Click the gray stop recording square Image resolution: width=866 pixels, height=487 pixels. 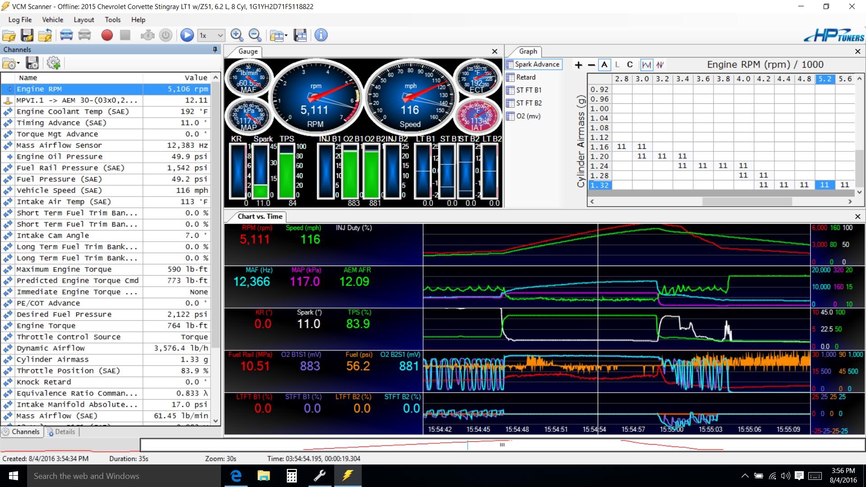coord(125,35)
